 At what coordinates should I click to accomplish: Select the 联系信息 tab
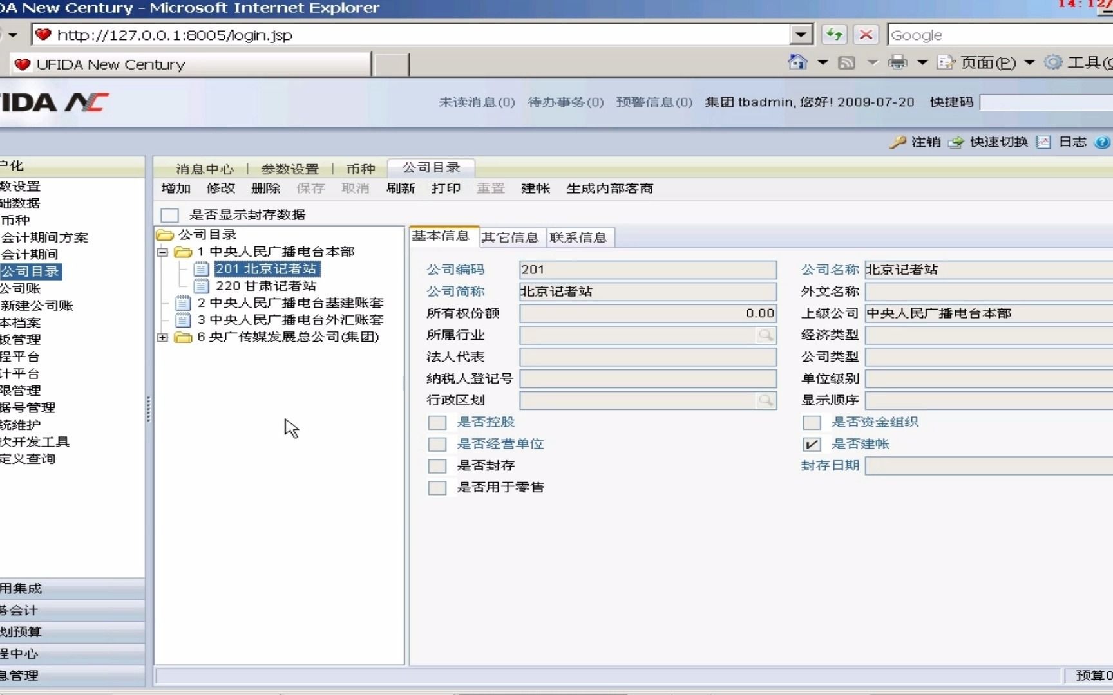578,237
